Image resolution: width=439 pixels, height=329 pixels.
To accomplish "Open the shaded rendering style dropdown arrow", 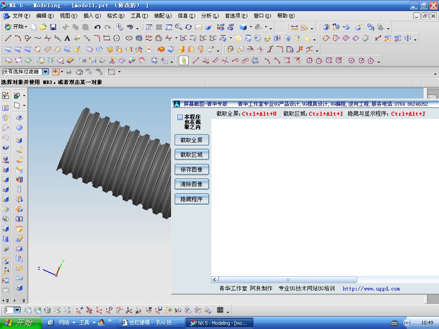I will tap(251, 27).
